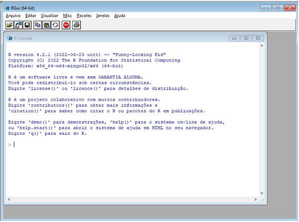The image size is (299, 222).
Task: Close the R Console child window
Action: [258, 38]
